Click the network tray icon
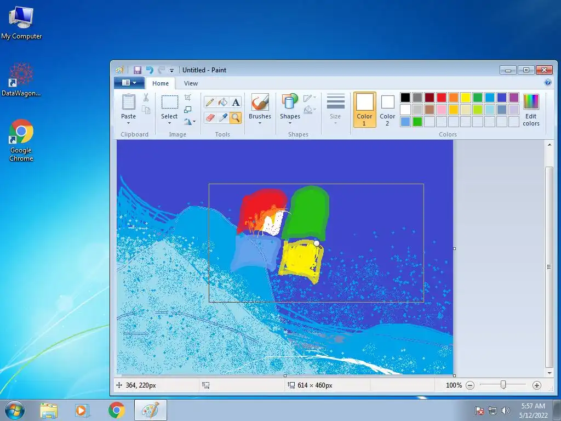The width and height of the screenshot is (561, 421). (x=493, y=410)
